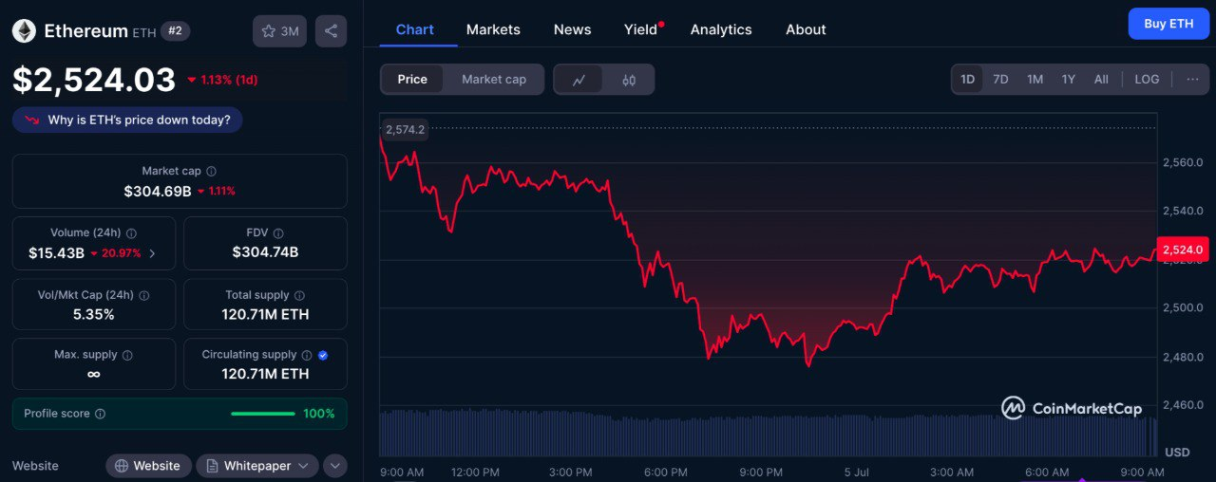Click the Volume (24h) info icon
The width and height of the screenshot is (1216, 482).
(x=131, y=233)
